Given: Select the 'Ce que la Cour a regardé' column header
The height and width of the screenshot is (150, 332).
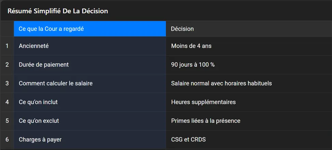Looking at the screenshot, I should (90, 29).
